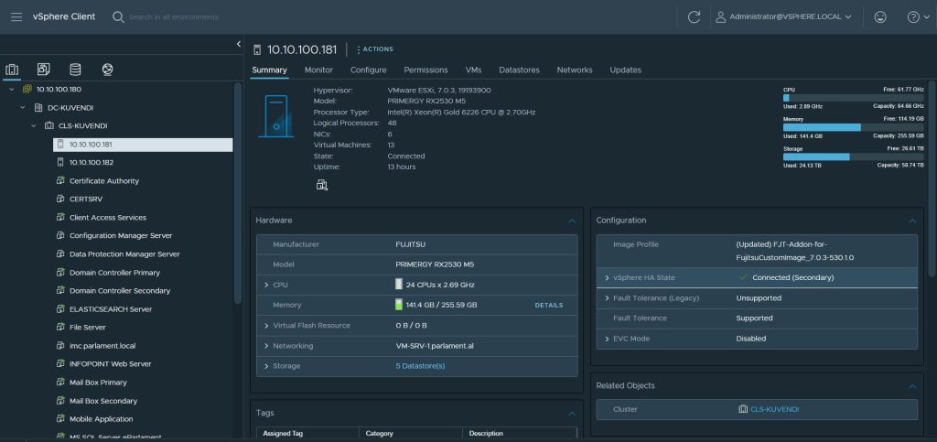The height and width of the screenshot is (442, 937).
Task: Collapse the DC-KUVENDI datacenter node
Action: pos(23,107)
